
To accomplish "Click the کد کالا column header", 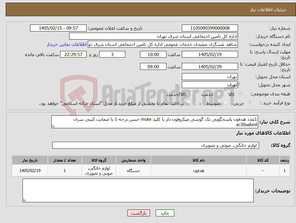I will 263,160.
